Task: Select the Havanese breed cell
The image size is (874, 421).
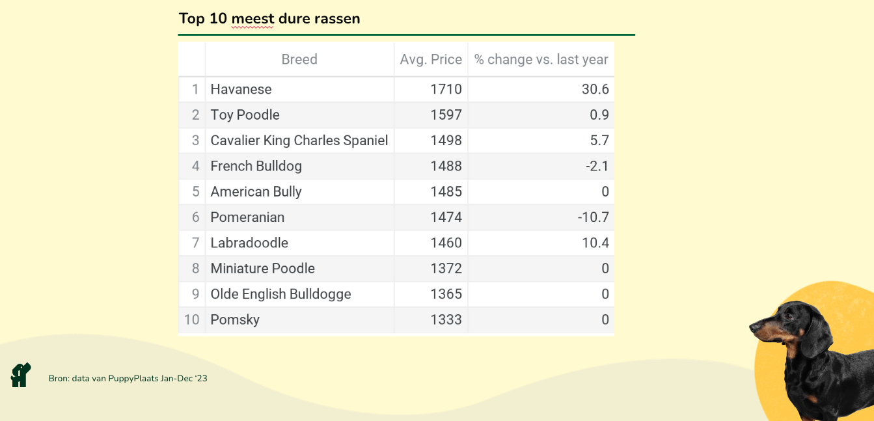Action: 299,89
